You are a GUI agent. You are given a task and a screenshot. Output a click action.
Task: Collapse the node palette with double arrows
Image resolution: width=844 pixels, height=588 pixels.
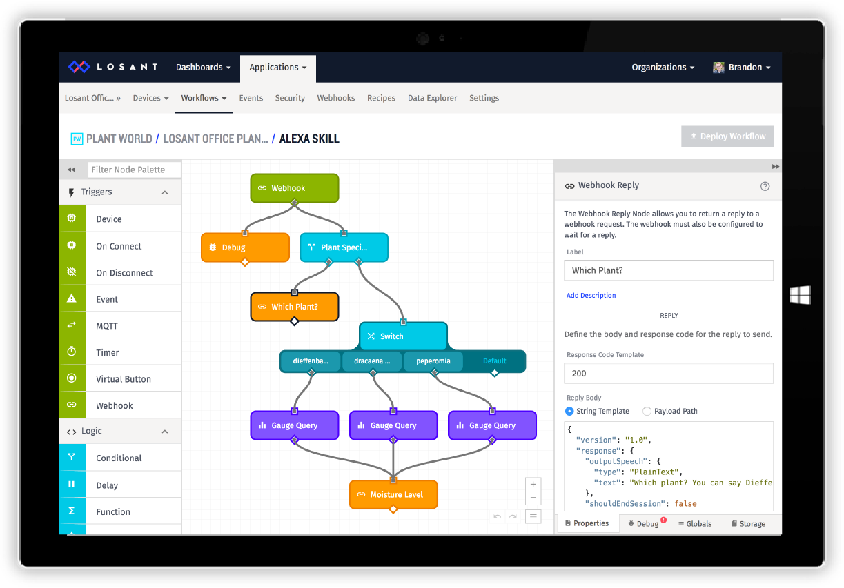coord(71,170)
